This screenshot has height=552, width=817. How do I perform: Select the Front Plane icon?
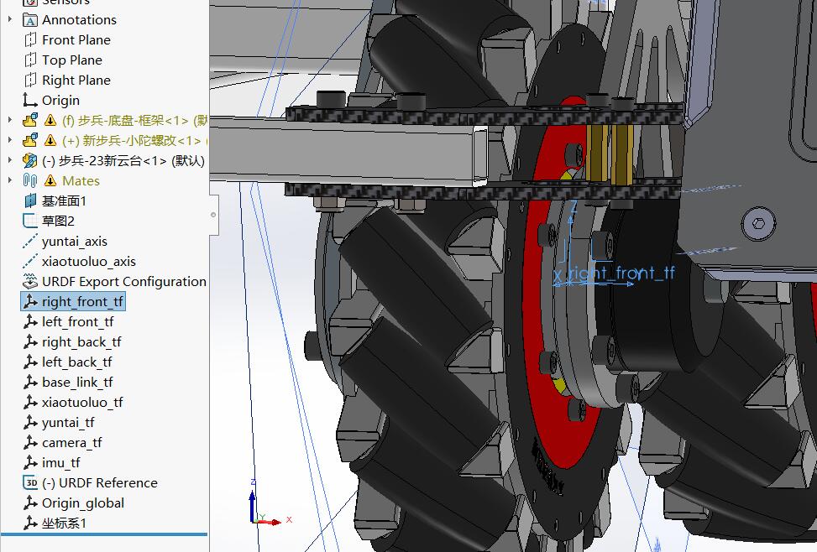tap(30, 39)
